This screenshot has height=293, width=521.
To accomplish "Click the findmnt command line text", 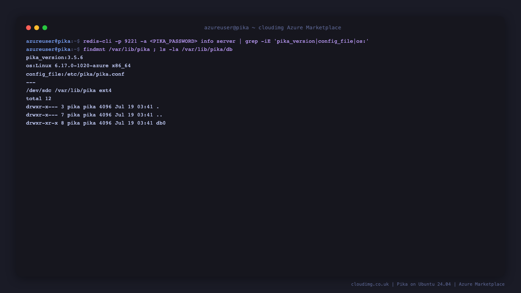I will [158, 49].
